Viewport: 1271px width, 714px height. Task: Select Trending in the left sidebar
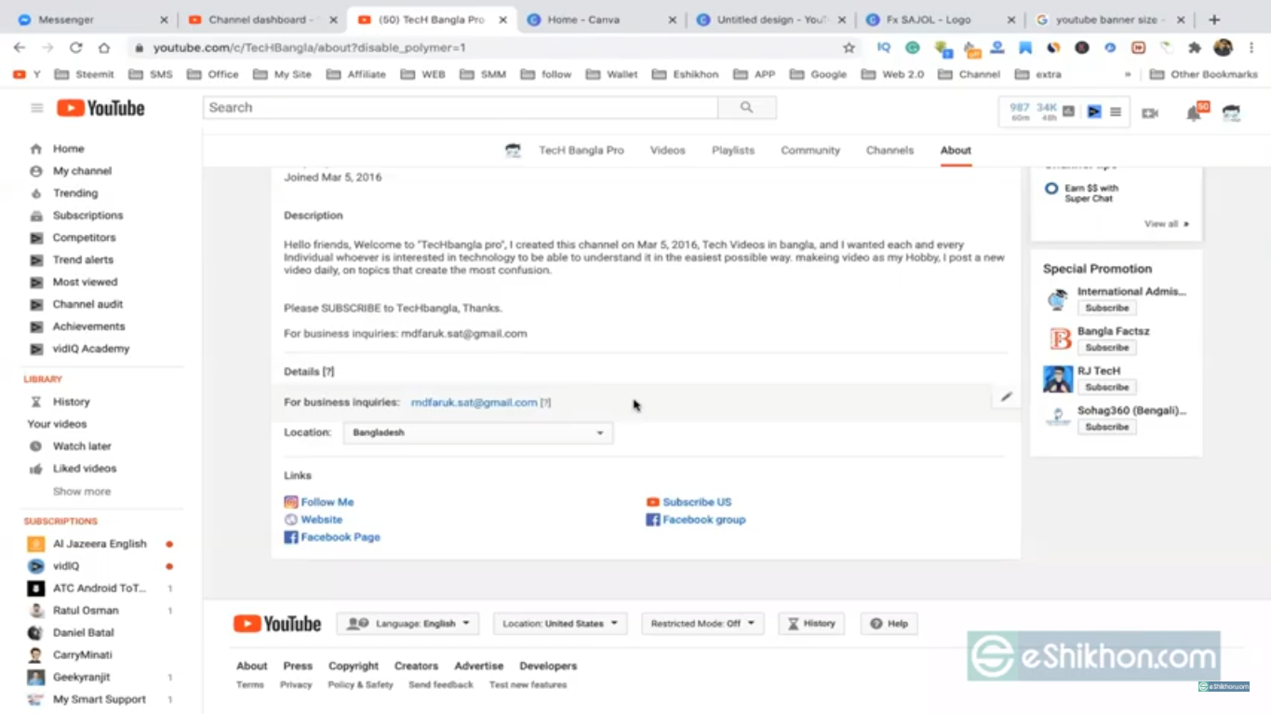[x=74, y=193]
